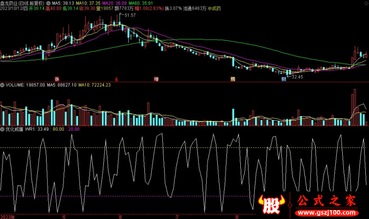
Task: Click the volume MA5: 88627.10 label
Action: (62, 85)
